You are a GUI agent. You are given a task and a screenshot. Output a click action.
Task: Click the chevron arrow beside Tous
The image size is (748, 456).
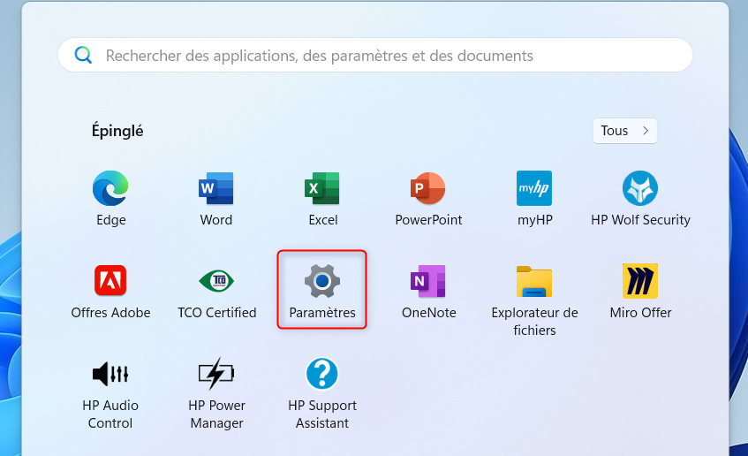[x=646, y=131]
